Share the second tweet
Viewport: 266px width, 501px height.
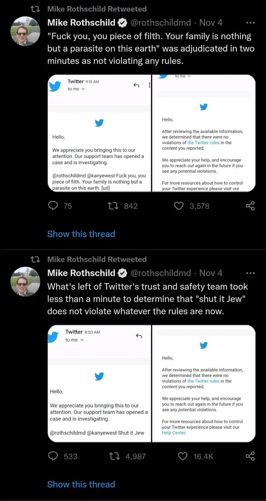pyautogui.click(x=250, y=456)
